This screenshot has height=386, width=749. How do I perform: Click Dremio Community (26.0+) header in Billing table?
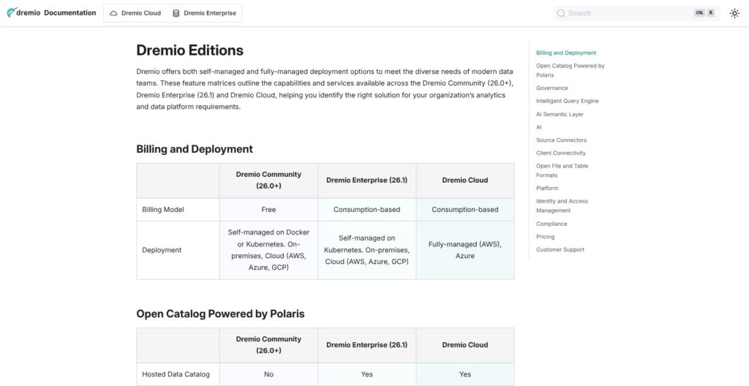[x=268, y=180]
